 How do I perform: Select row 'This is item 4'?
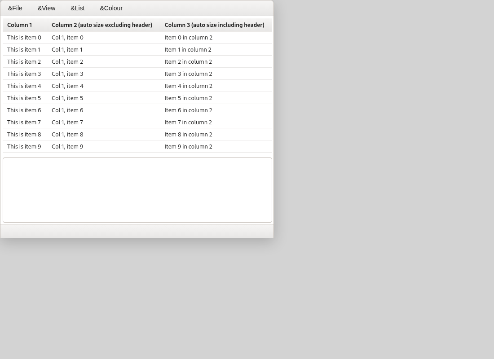coord(137,86)
